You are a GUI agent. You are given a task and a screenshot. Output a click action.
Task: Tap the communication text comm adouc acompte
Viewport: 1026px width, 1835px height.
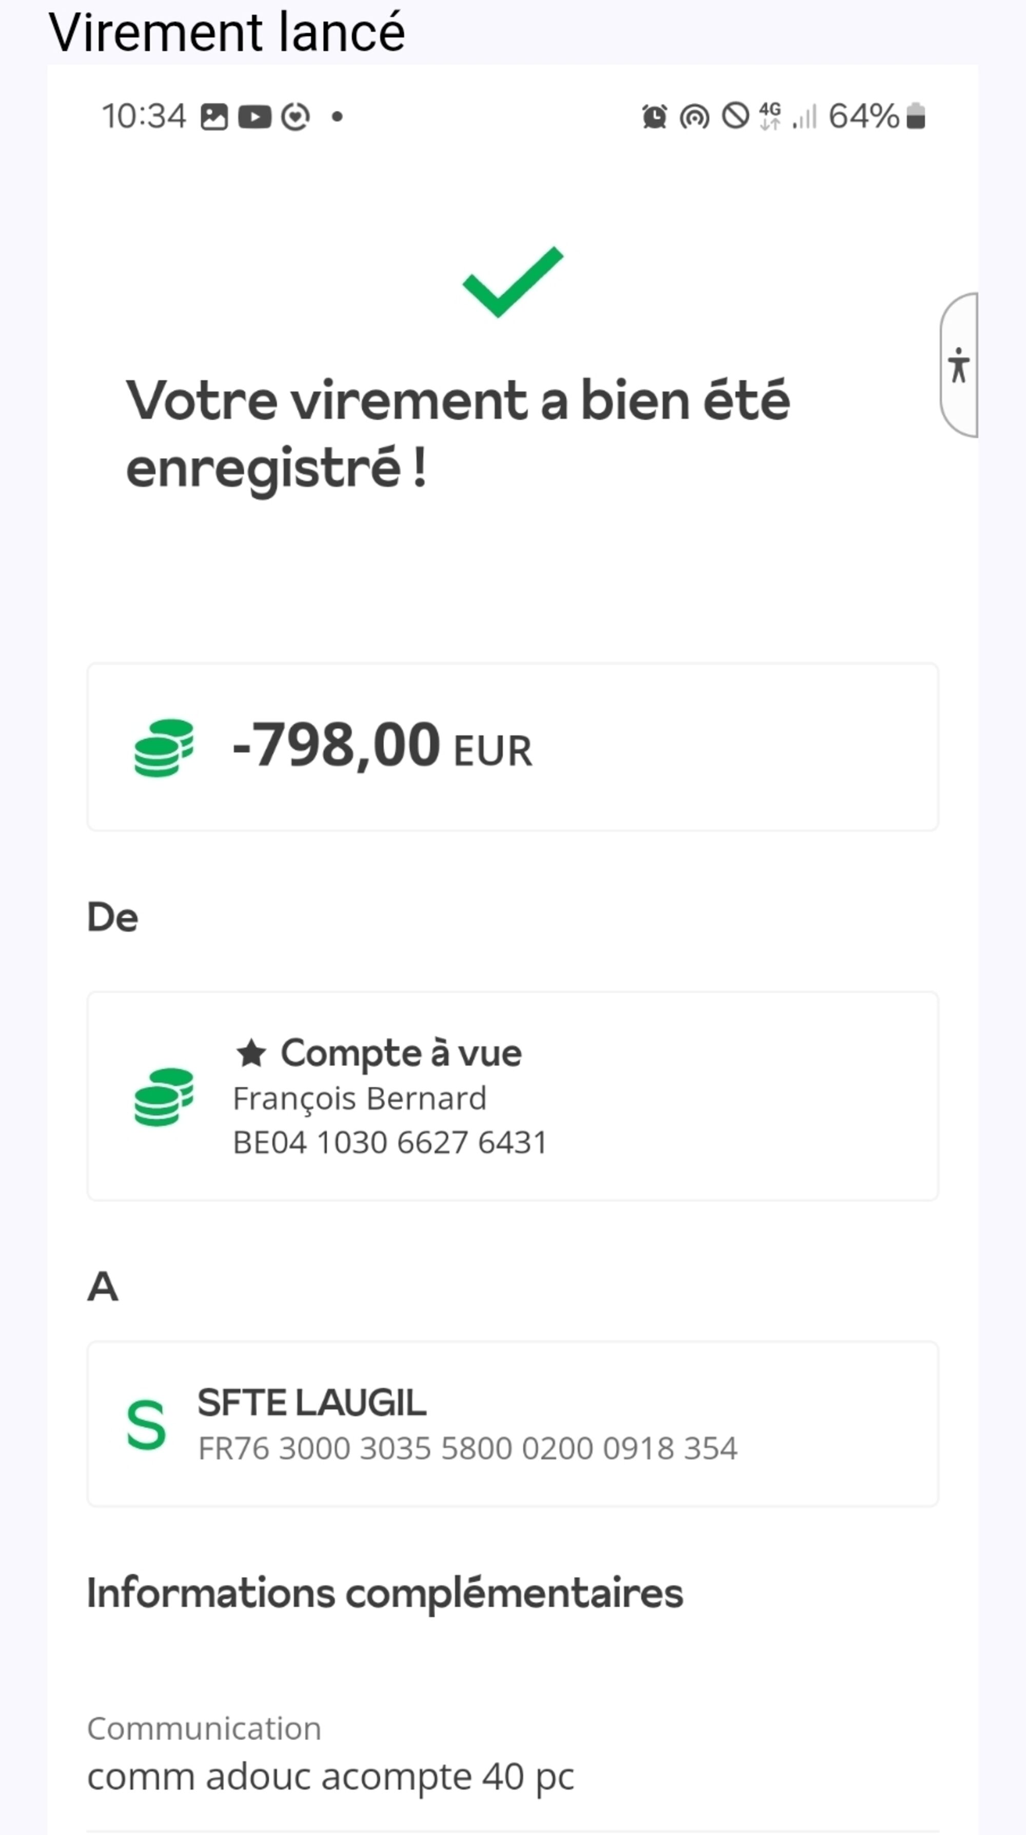(x=330, y=1778)
